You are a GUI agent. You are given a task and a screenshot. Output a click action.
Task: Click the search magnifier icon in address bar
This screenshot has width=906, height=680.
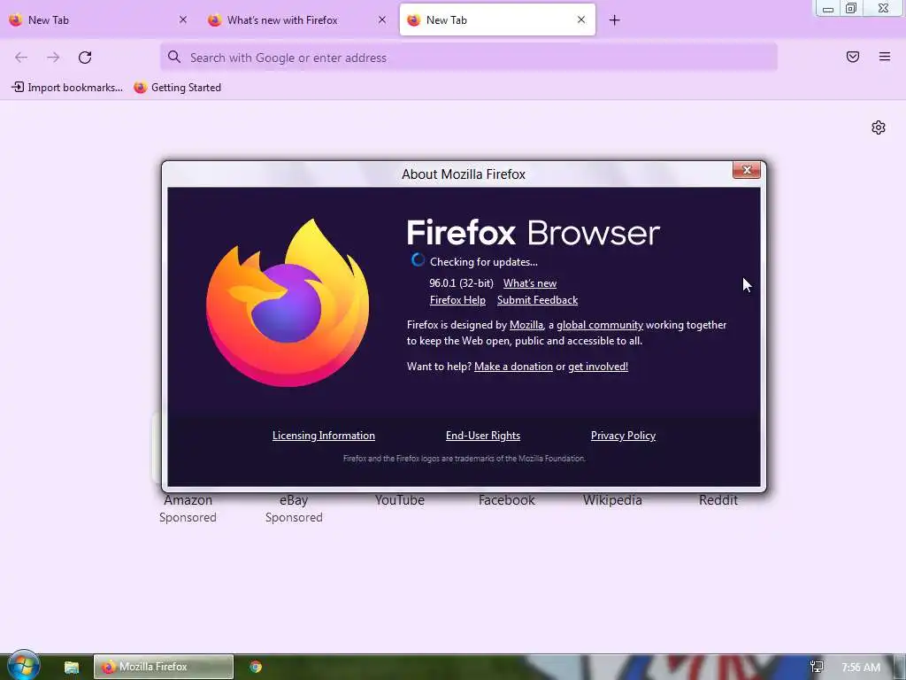pyautogui.click(x=174, y=57)
